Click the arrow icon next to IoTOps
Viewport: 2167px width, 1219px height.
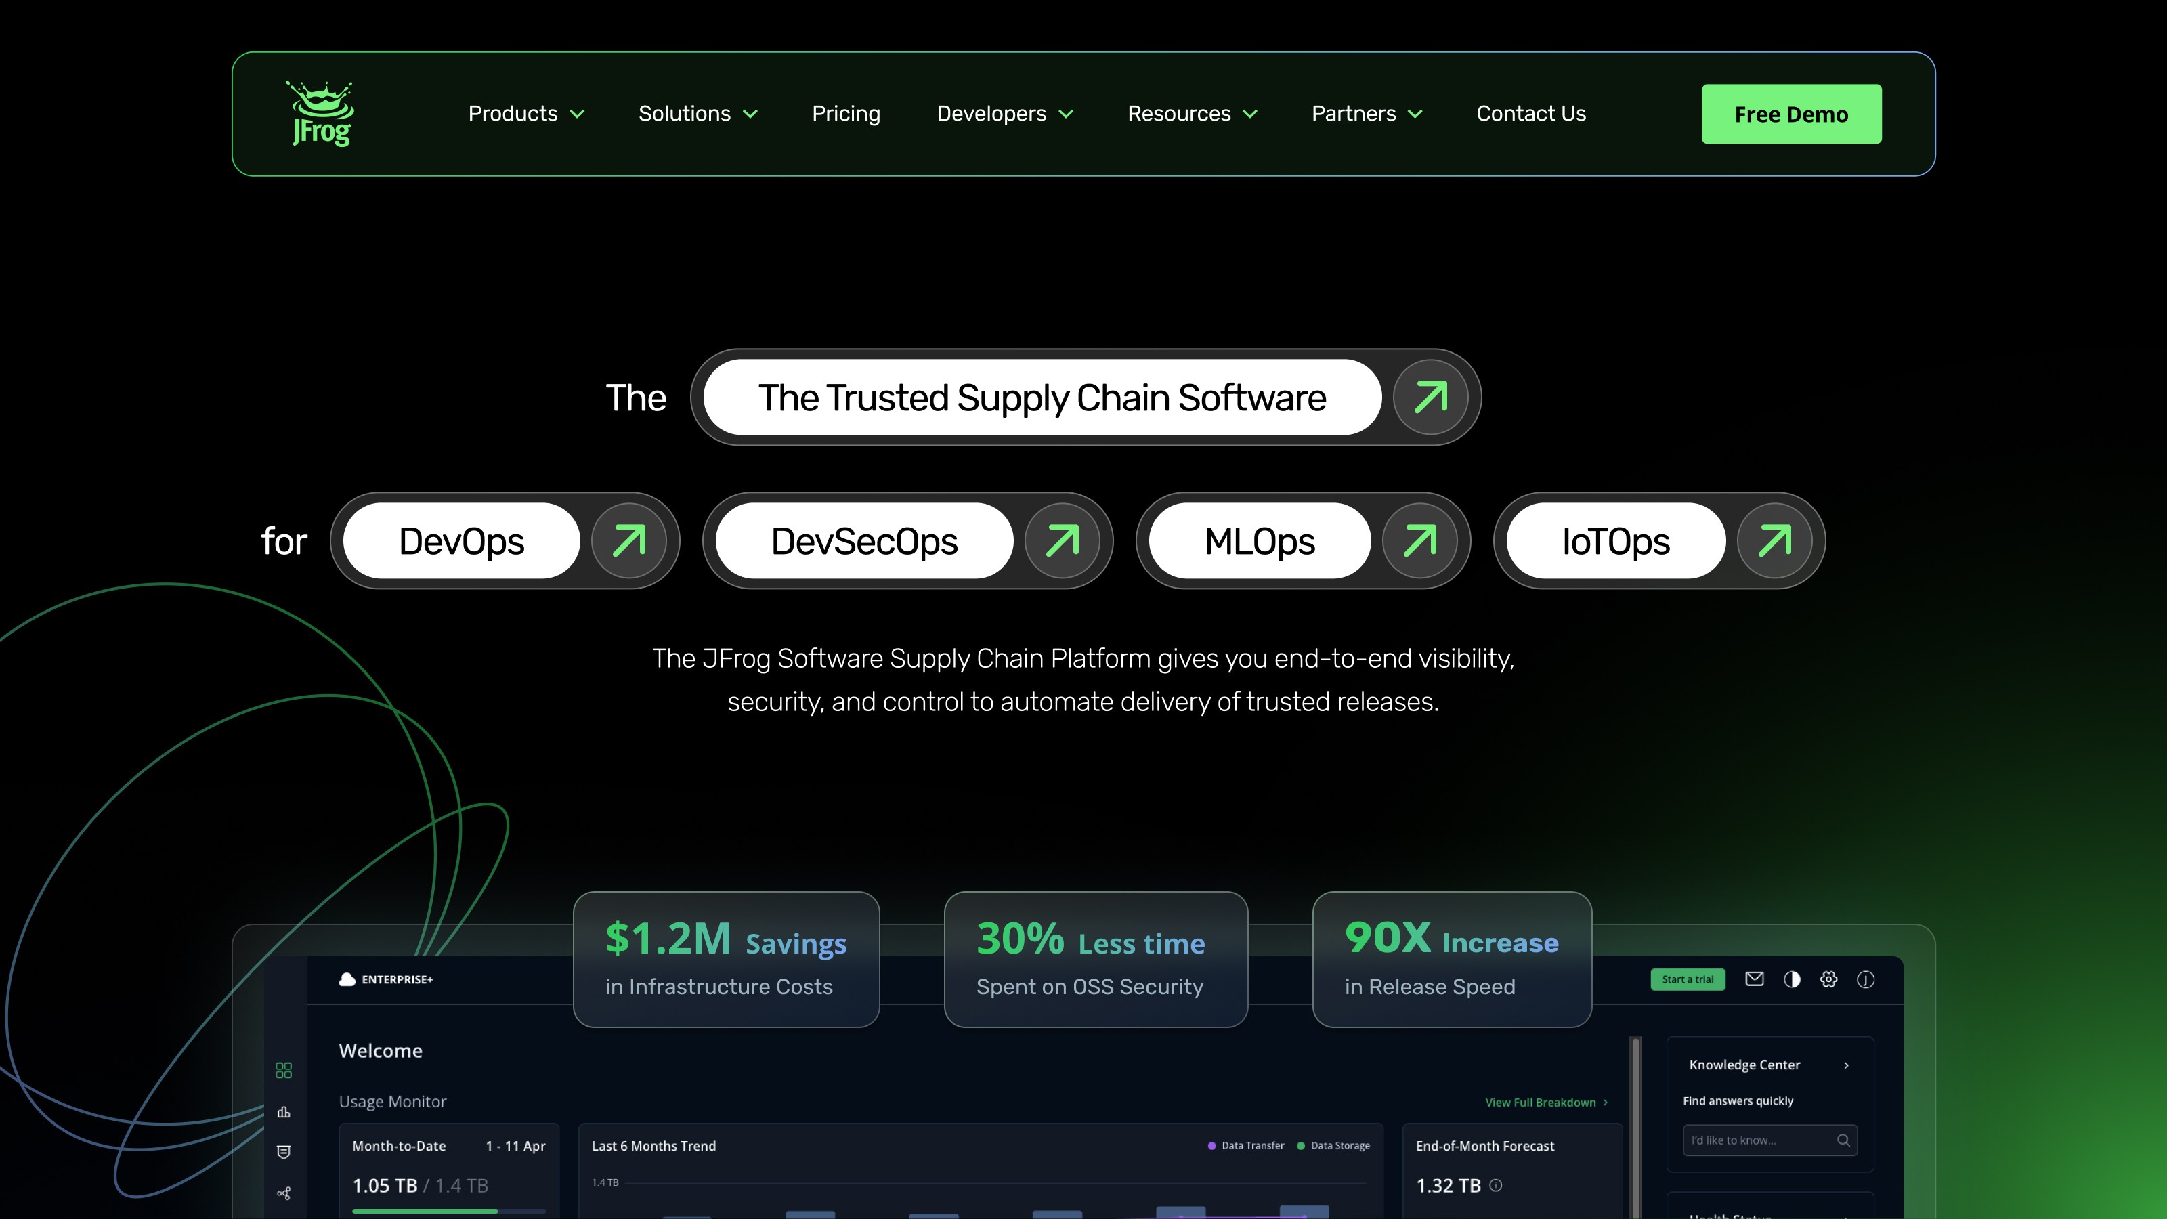(1774, 541)
